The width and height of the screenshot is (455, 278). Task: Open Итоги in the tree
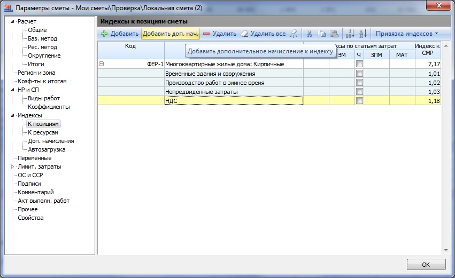click(x=36, y=64)
